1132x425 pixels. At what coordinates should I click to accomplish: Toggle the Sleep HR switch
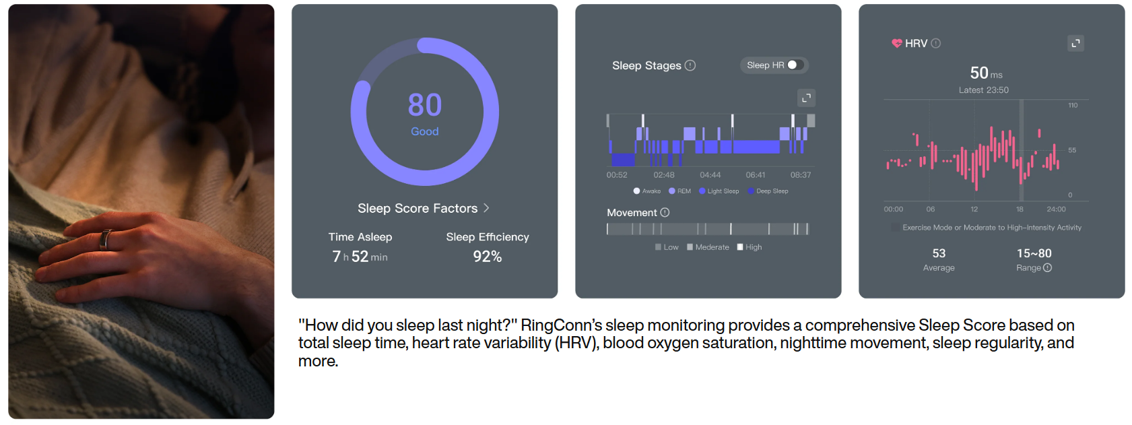pos(795,65)
